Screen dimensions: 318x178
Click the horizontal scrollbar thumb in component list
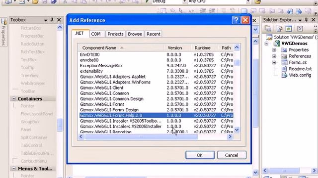(x=141, y=136)
